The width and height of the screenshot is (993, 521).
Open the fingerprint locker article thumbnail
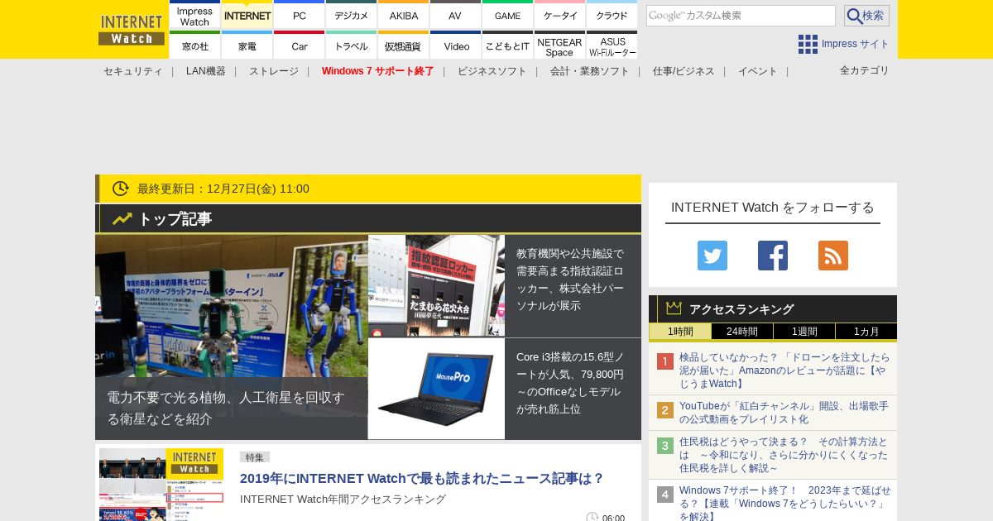[436, 285]
